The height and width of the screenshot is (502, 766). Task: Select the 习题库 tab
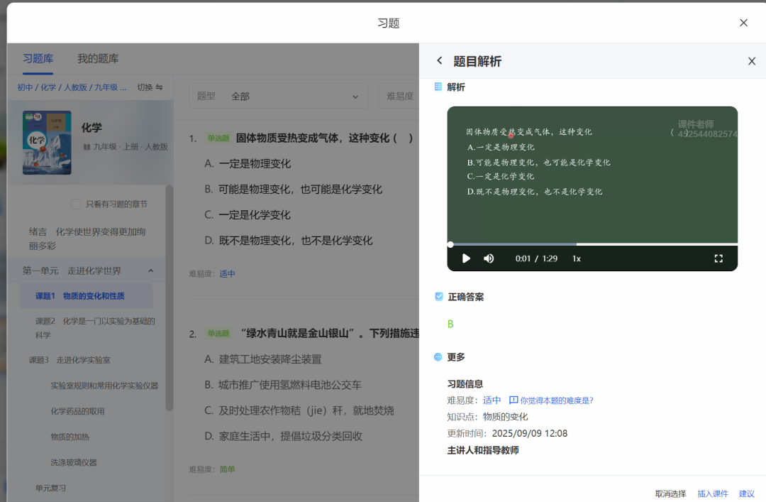tap(38, 58)
